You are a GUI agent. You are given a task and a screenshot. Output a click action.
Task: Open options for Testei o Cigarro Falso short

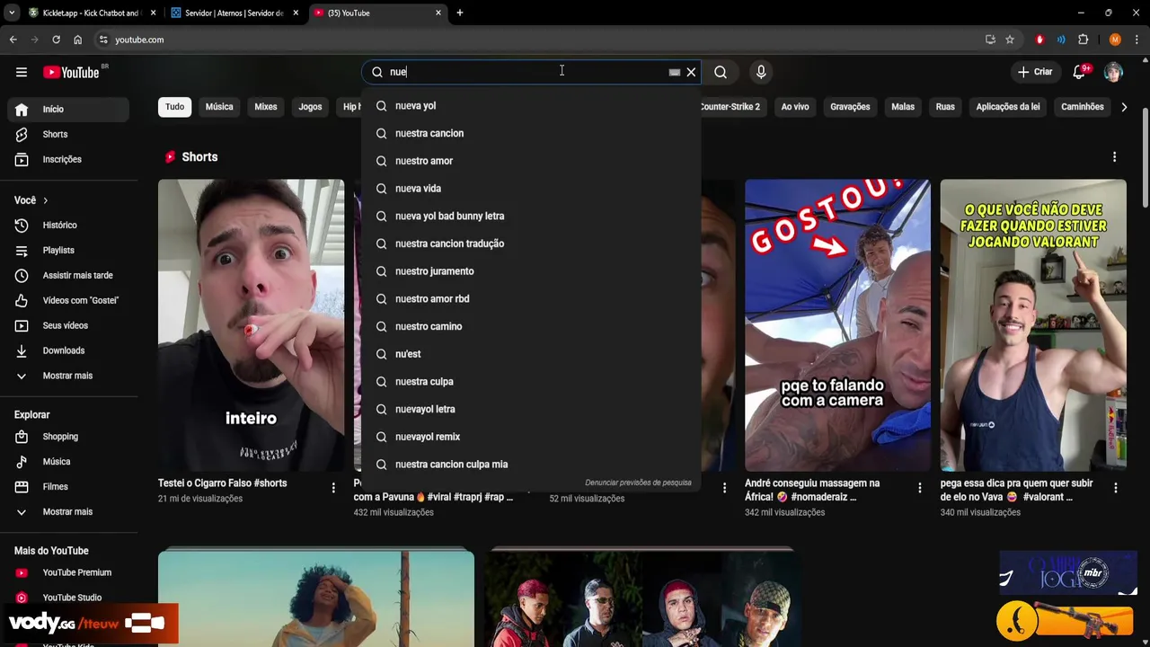333,488
